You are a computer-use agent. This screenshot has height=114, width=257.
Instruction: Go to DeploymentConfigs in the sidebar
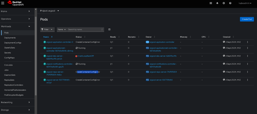[x=13, y=43]
